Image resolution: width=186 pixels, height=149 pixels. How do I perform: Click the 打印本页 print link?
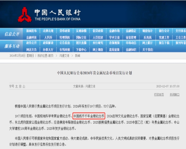point(159,95)
